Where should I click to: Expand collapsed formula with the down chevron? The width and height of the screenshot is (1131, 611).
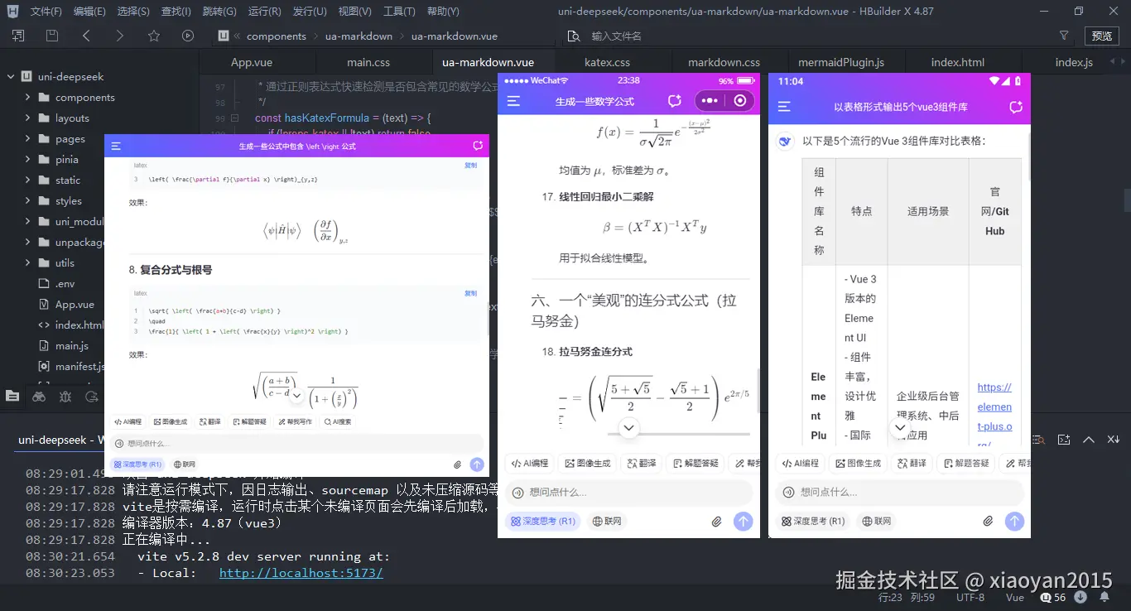point(628,428)
